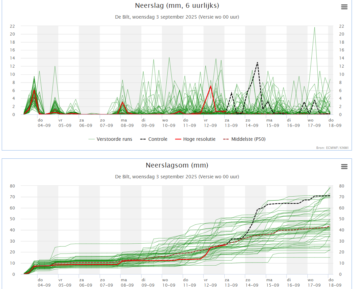This screenshot has width=353, height=289.
Task: Click the dashed P50 line end near 43 mm
Action: (330, 226)
